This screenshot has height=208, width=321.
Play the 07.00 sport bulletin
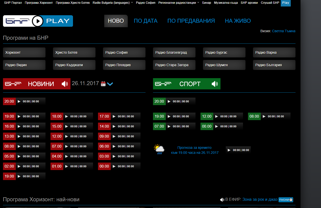coord(169,126)
